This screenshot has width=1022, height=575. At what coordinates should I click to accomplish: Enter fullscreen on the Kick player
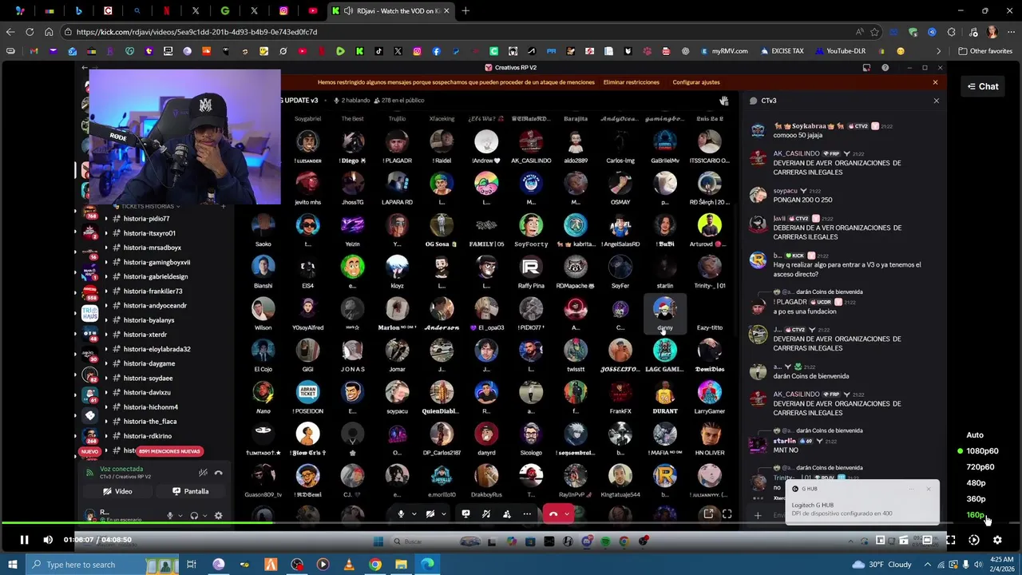pyautogui.click(x=951, y=540)
